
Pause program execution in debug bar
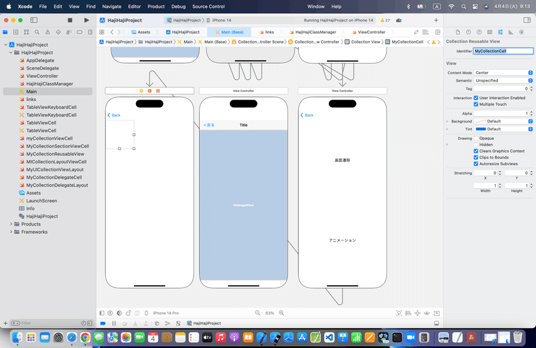tap(114, 323)
